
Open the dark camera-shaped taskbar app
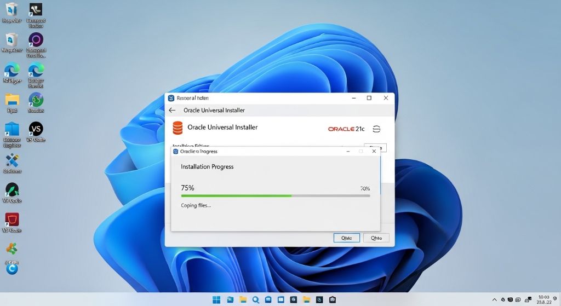(x=333, y=299)
